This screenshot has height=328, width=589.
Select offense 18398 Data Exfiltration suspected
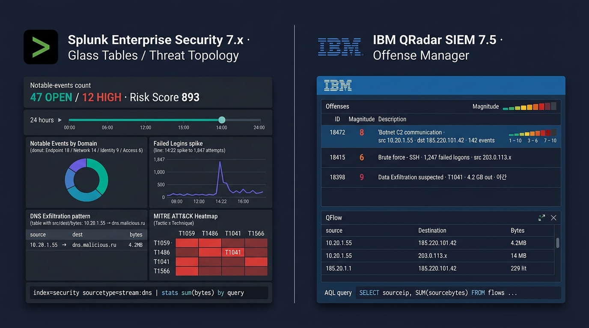(x=441, y=177)
